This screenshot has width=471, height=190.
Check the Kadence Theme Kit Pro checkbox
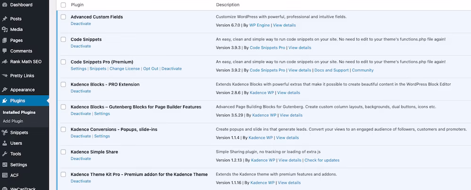click(x=63, y=174)
